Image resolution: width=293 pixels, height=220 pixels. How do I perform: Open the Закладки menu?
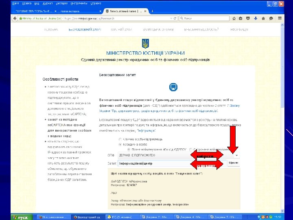coord(62,3)
